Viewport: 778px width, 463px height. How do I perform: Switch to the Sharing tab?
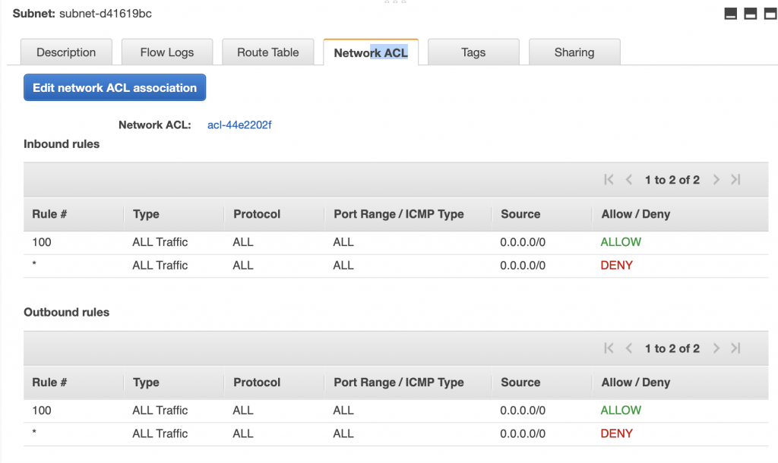pyautogui.click(x=574, y=52)
